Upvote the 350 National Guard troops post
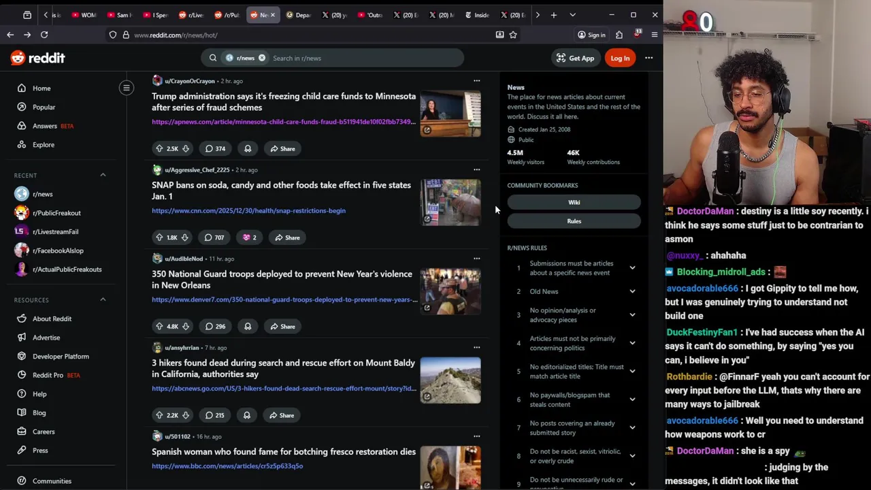Screen dimensions: 871x490 159,327
